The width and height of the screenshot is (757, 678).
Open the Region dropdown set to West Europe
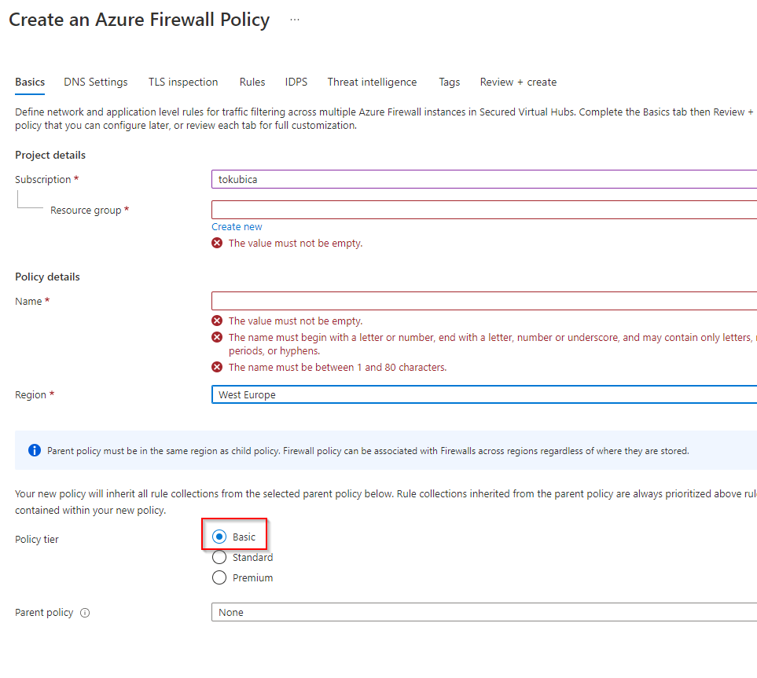pyautogui.click(x=483, y=394)
